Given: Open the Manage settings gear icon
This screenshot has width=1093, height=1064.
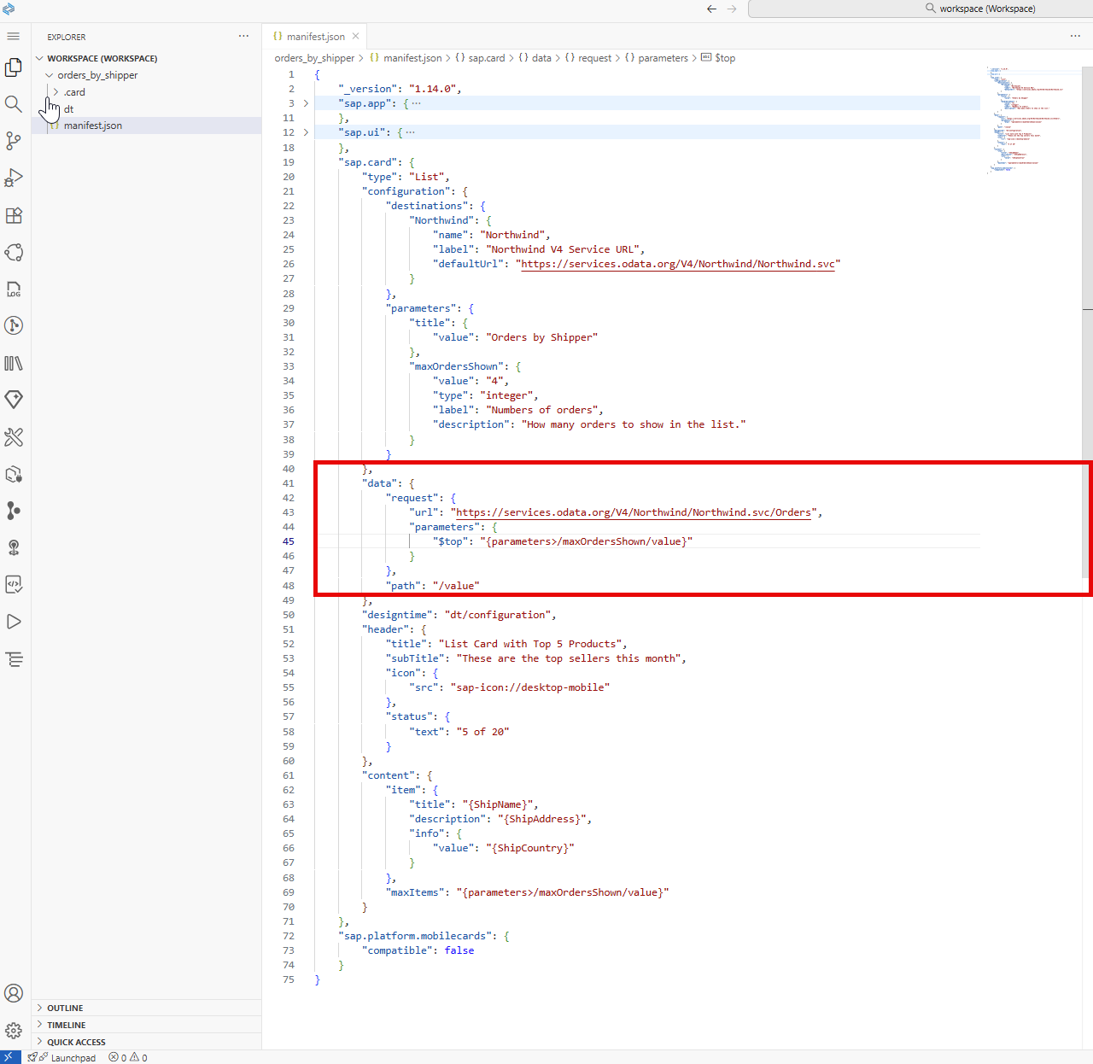Looking at the screenshot, I should point(13,1031).
